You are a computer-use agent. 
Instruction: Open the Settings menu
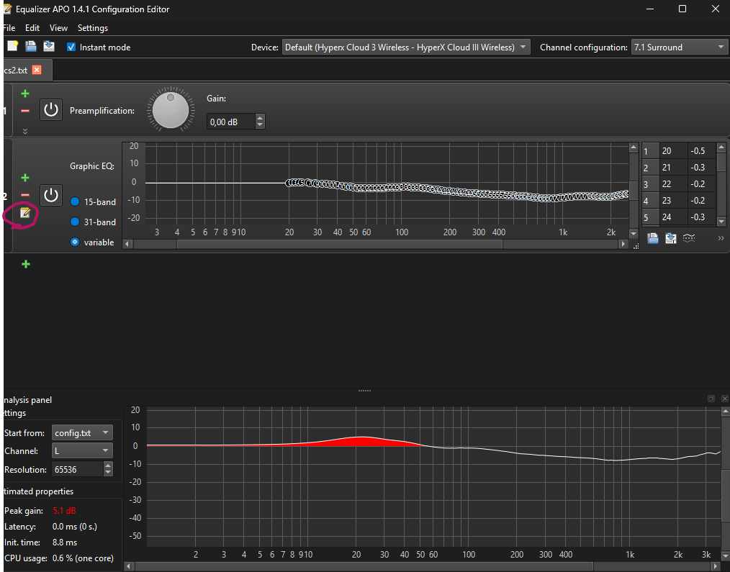(93, 28)
